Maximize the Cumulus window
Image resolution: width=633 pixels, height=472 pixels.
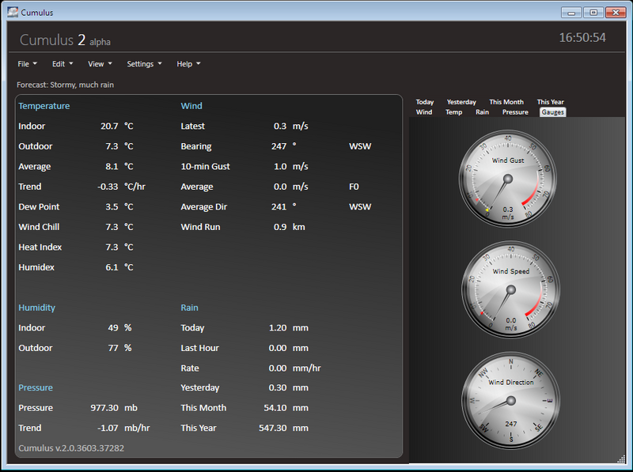point(593,13)
